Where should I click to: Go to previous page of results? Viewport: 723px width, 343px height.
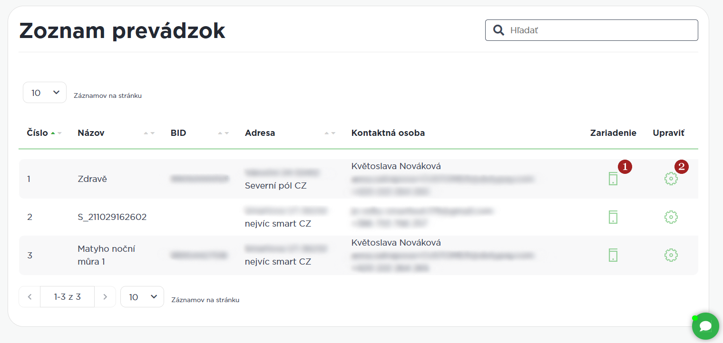pos(30,297)
